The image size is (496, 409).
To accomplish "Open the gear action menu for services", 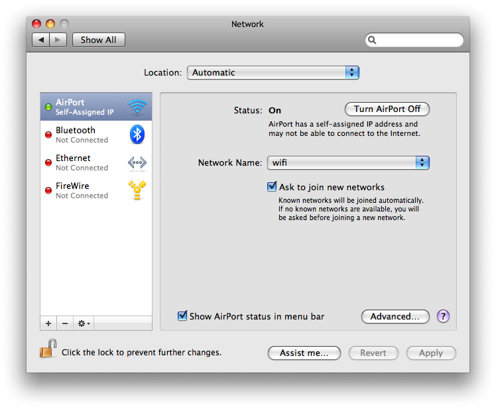I will pyautogui.click(x=84, y=323).
